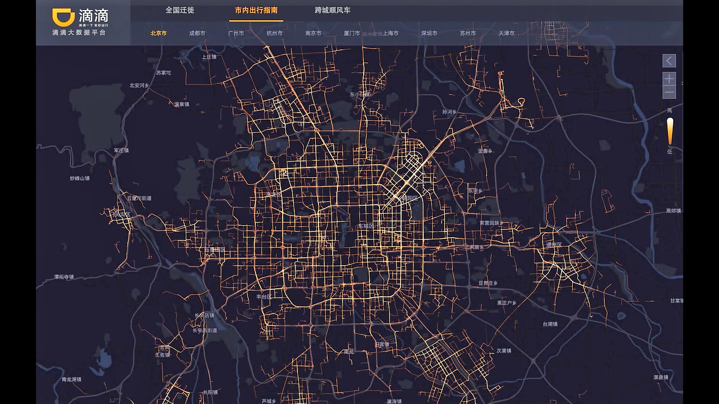Click the 高 legend label
The height and width of the screenshot is (404, 719).
pos(670,110)
